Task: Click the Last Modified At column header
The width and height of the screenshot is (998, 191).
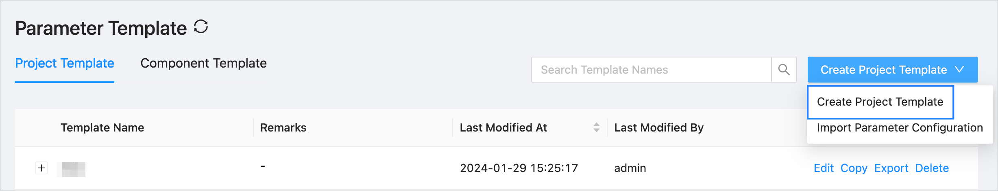Action: (503, 128)
